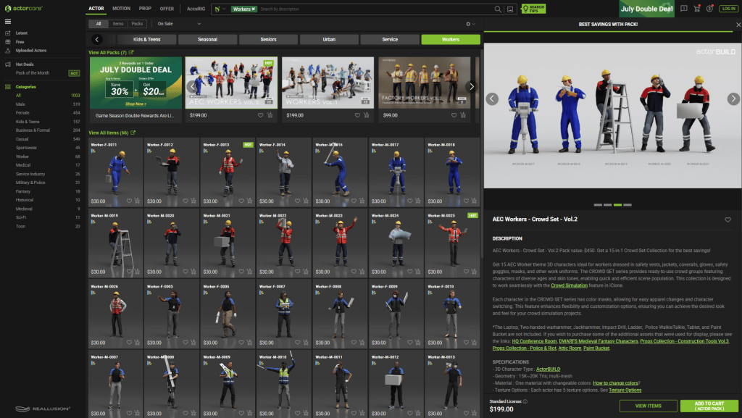Click the search by description field
Screen dimensions: 742x418
coord(375,9)
